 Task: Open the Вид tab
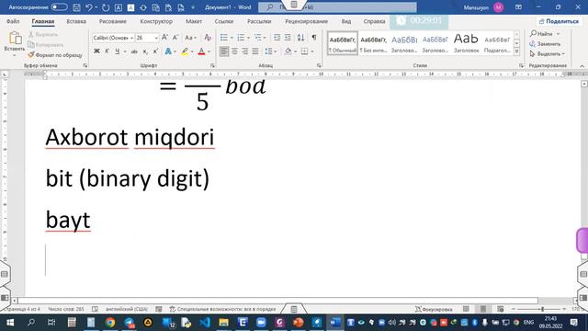click(x=346, y=21)
